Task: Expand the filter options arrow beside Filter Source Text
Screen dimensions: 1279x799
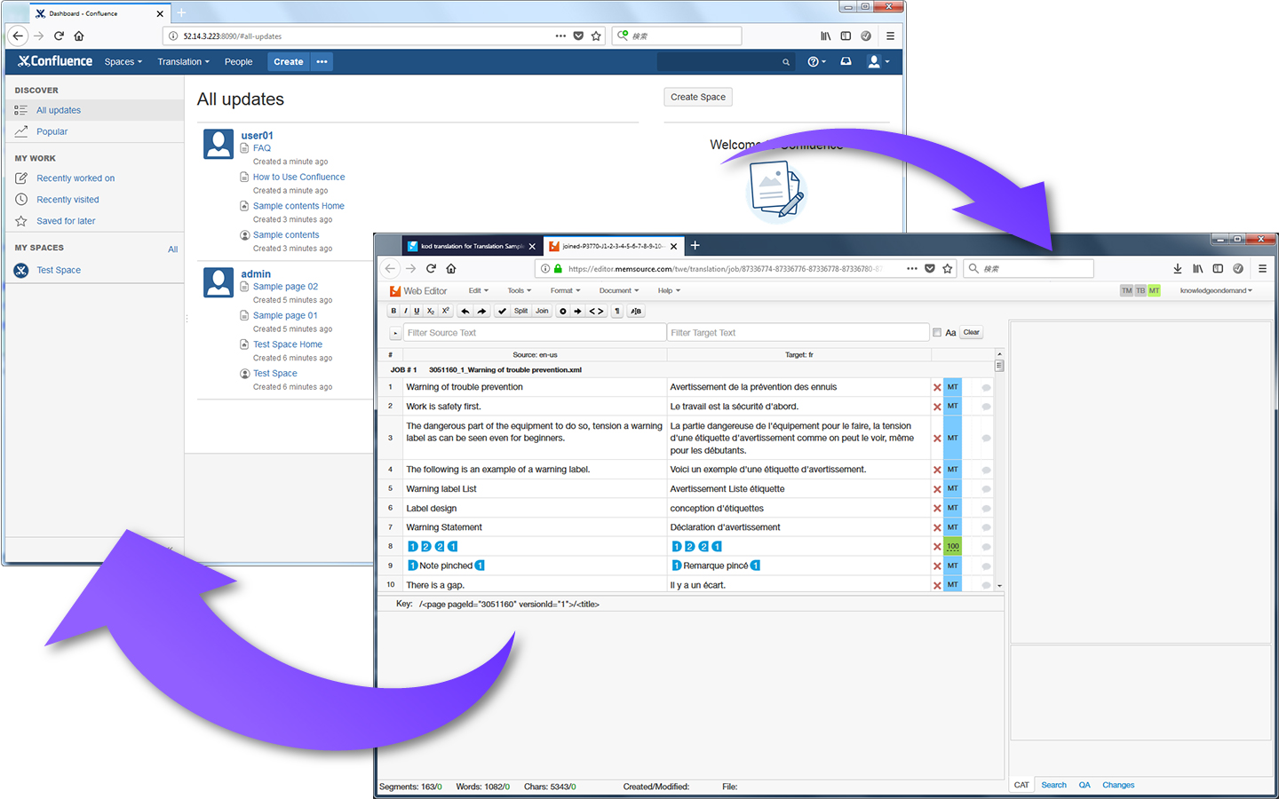Action: pos(395,333)
